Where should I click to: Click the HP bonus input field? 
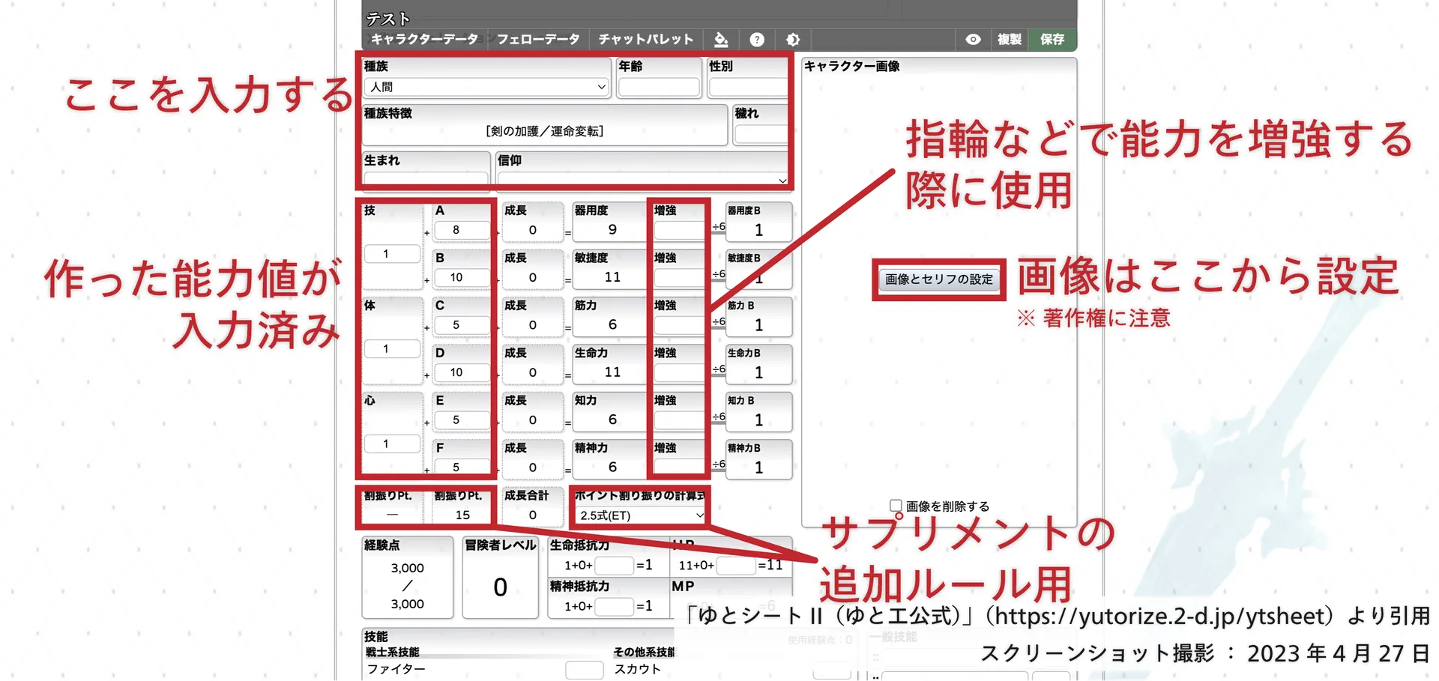(x=736, y=566)
